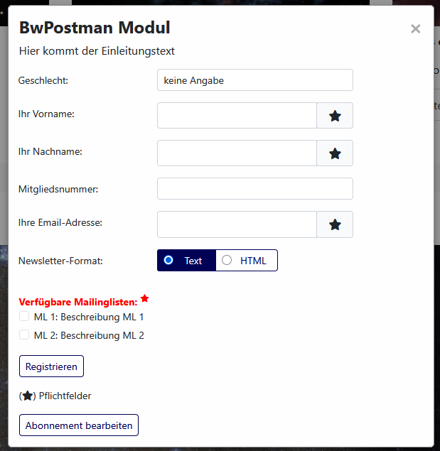The width and height of the screenshot is (440, 451).
Task: Click into the Ihre Email-Adresse field
Action: [x=237, y=224]
